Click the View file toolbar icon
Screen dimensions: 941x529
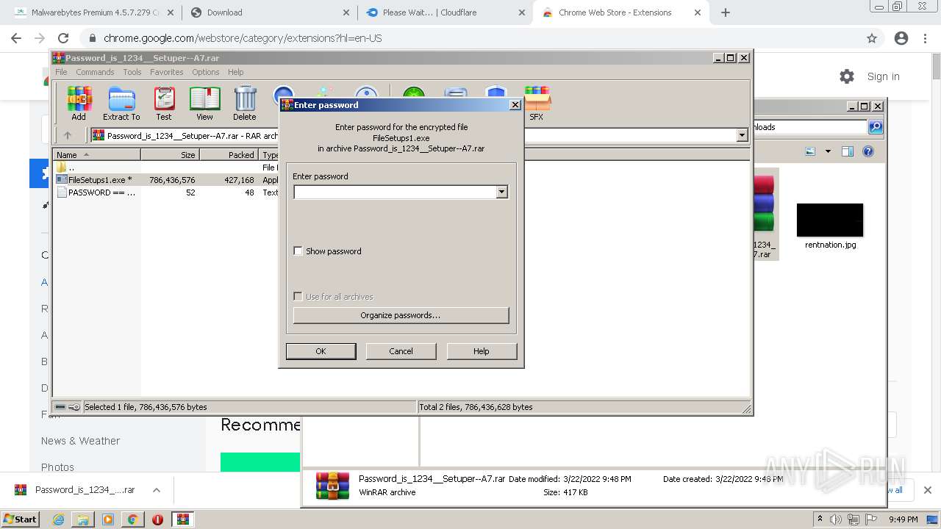pos(204,104)
